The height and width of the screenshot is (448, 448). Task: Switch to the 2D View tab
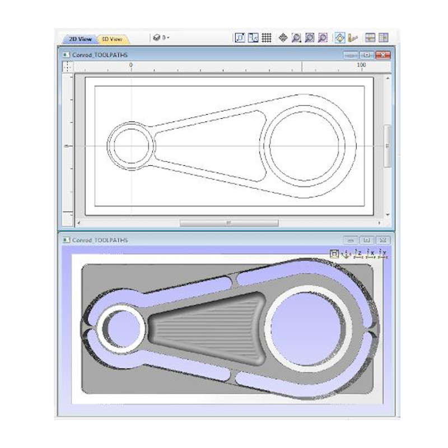pyautogui.click(x=80, y=39)
